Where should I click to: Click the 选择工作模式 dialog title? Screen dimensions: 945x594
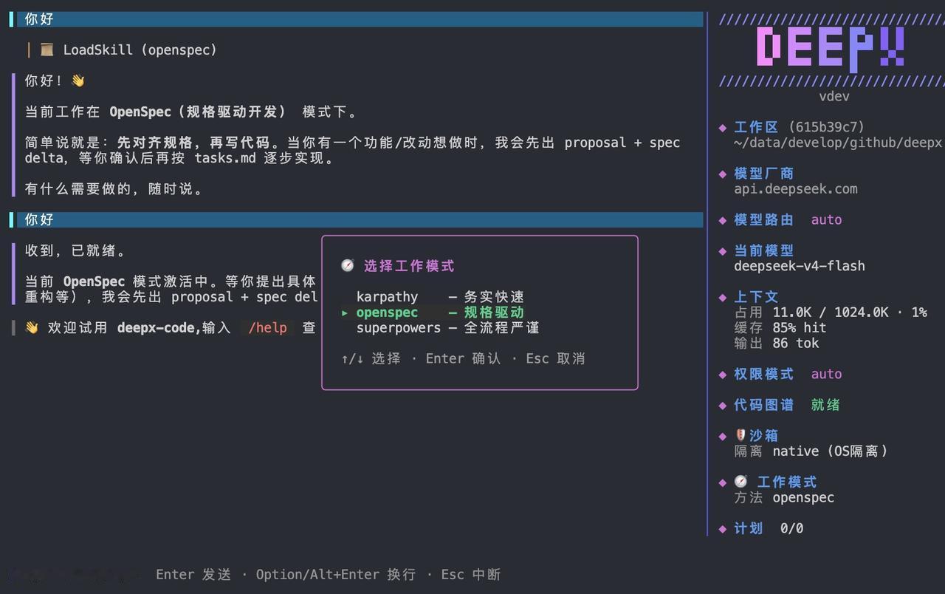click(x=409, y=266)
